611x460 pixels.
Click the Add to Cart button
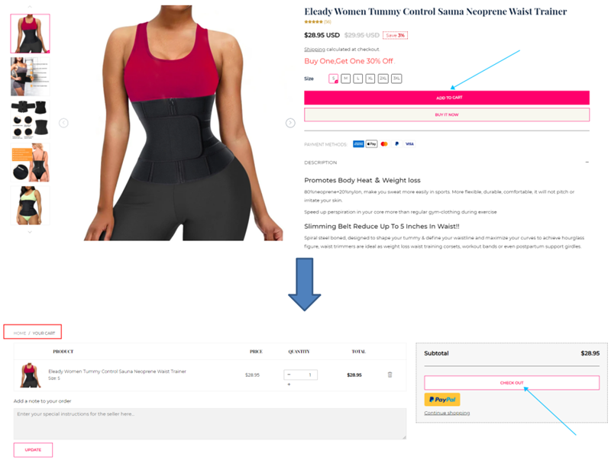click(447, 98)
